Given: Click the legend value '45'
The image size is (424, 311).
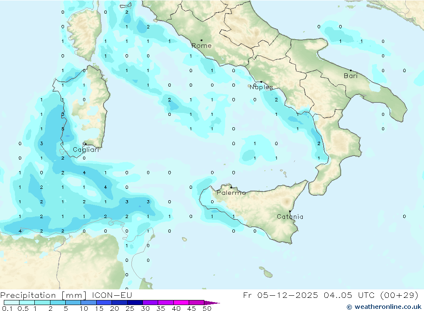Looking at the screenshot, I should click(x=192, y=308).
